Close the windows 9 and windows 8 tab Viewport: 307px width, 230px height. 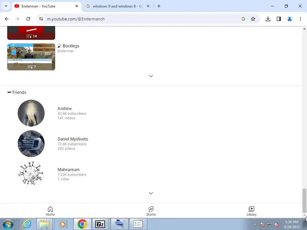tap(148, 6)
